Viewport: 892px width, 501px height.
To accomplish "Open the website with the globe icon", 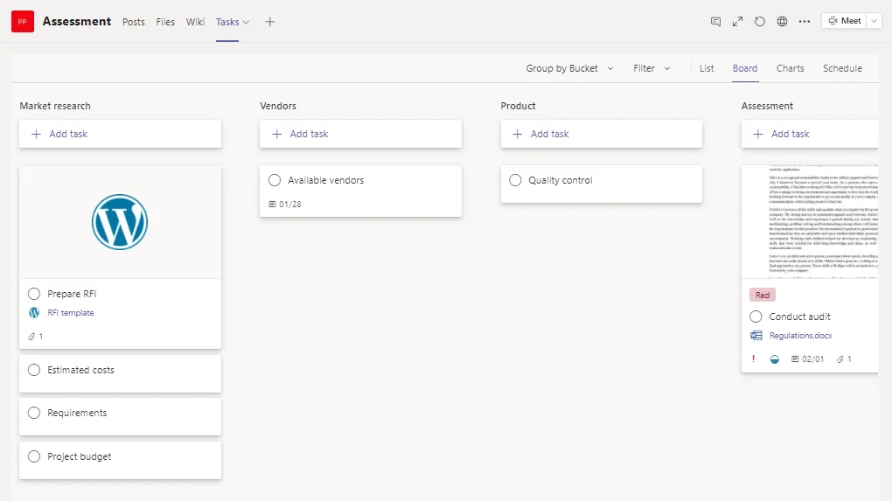I will 782,22.
